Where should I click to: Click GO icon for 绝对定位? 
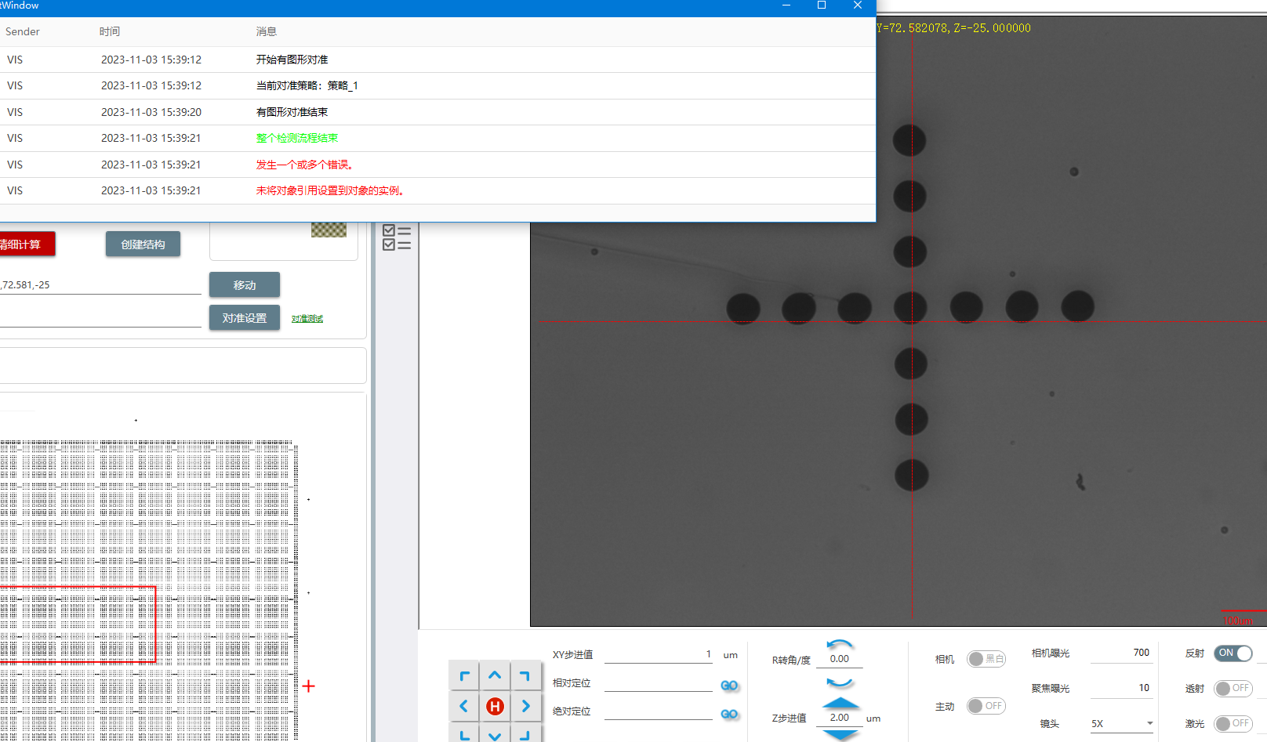(729, 714)
